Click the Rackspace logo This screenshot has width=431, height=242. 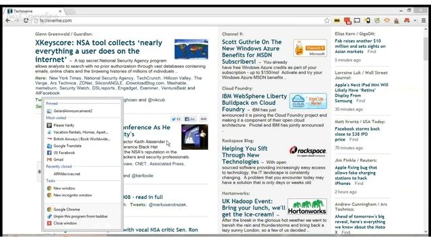point(308,151)
